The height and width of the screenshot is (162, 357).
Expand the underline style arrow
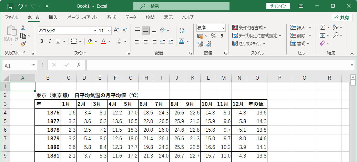(64, 41)
